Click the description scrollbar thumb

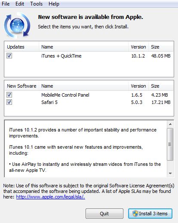click(170, 144)
